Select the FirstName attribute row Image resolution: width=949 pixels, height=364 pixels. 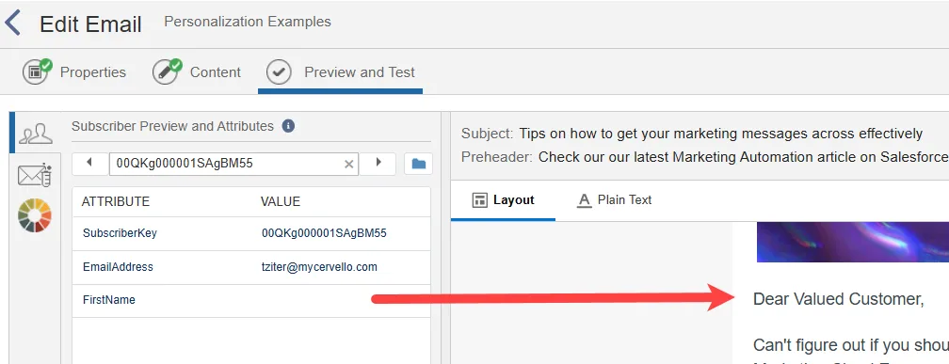click(x=251, y=300)
